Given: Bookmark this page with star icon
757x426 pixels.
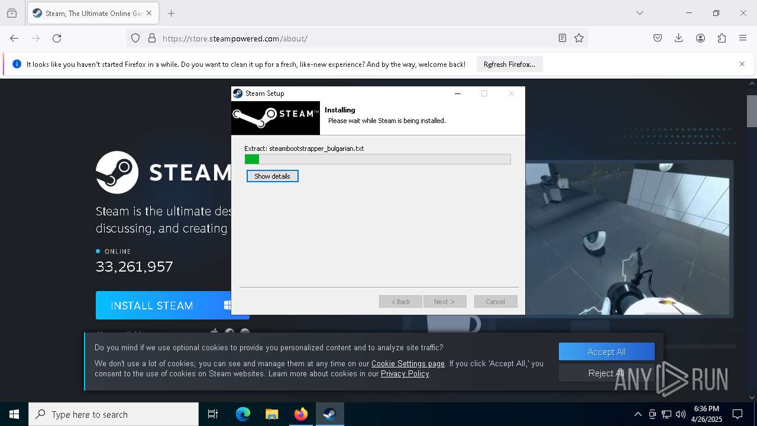Looking at the screenshot, I should 579,38.
